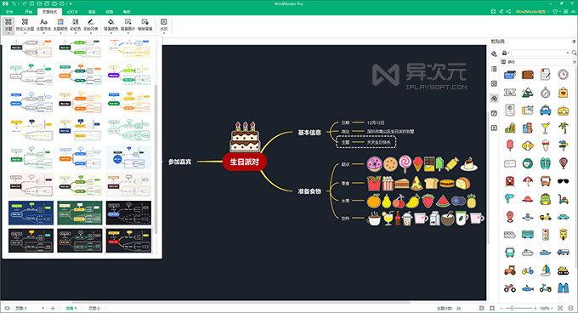Toggle the eye icon in status bar

click(7, 308)
